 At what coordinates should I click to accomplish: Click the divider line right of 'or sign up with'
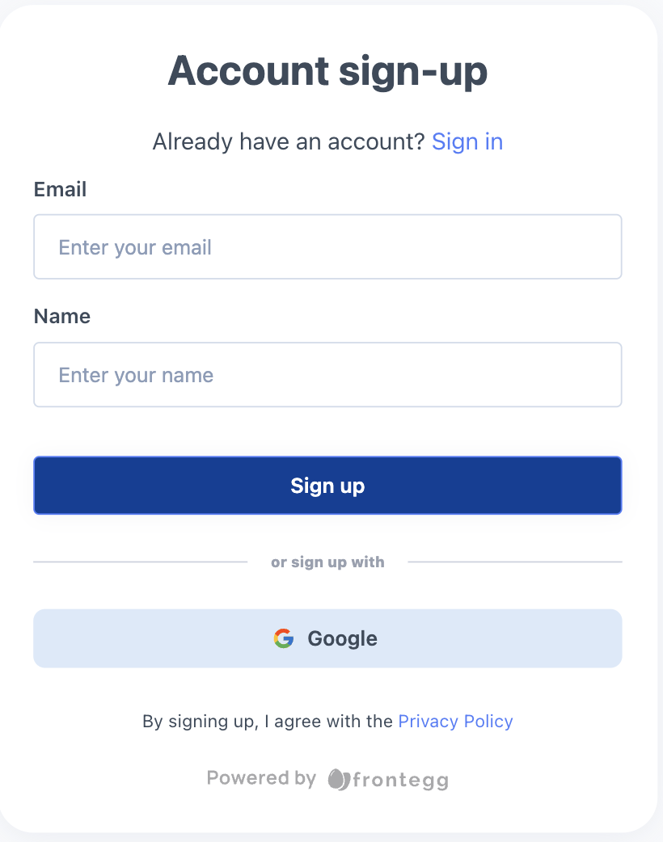[515, 562]
